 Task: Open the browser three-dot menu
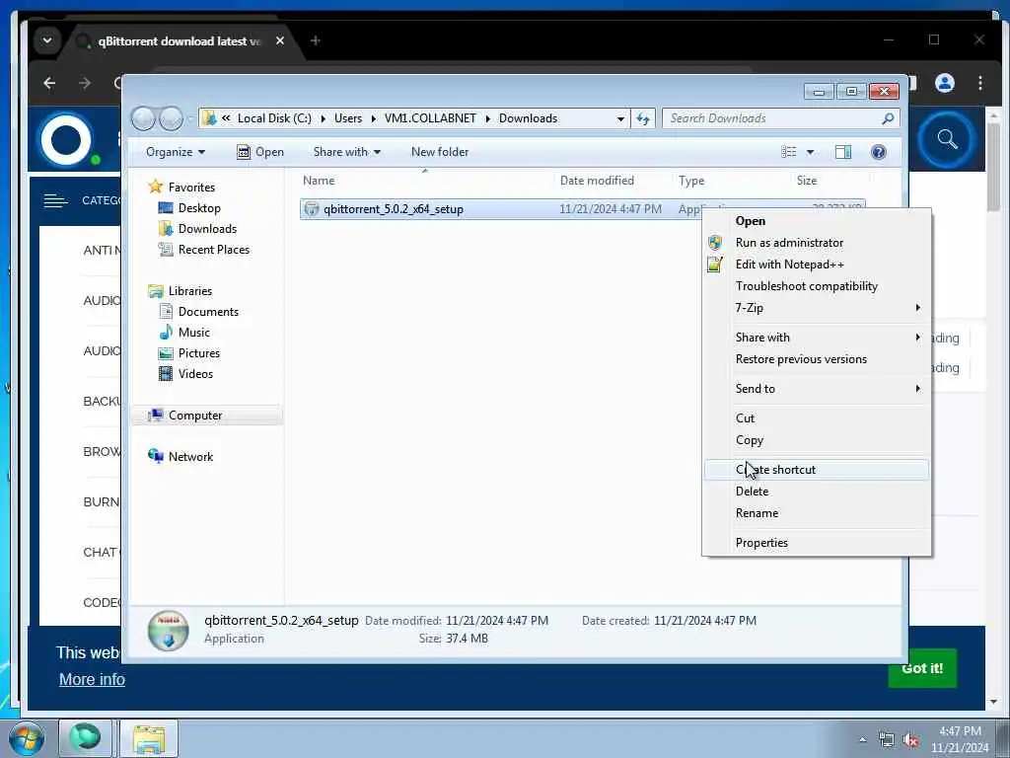point(979,83)
